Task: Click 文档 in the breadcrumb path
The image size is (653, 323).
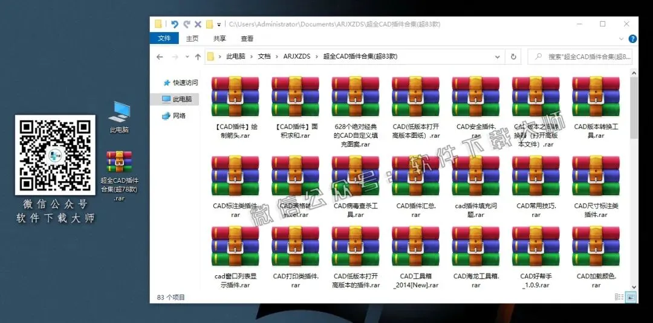Action: (264, 57)
